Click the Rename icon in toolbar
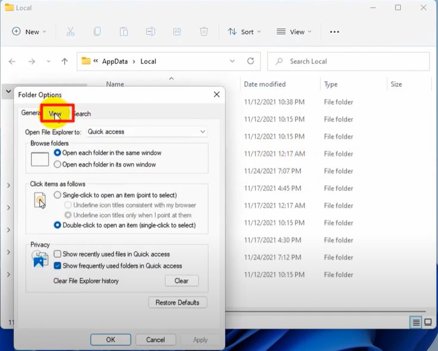This screenshot has width=438, height=351. click(x=150, y=32)
